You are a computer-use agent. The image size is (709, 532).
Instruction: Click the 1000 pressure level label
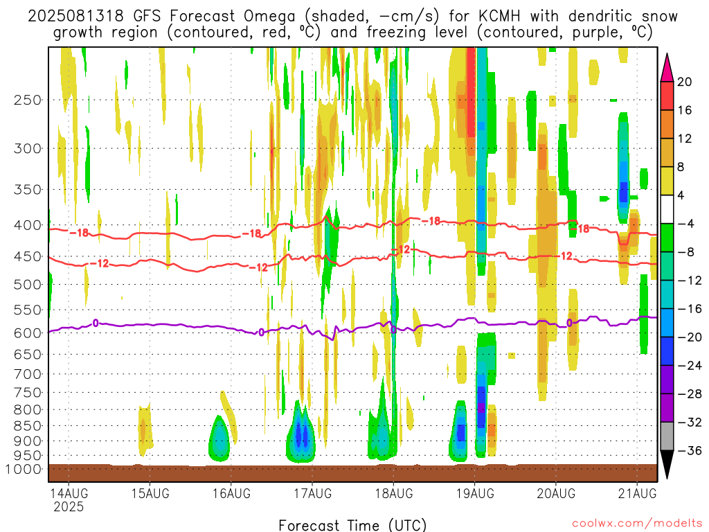pyautogui.click(x=24, y=469)
